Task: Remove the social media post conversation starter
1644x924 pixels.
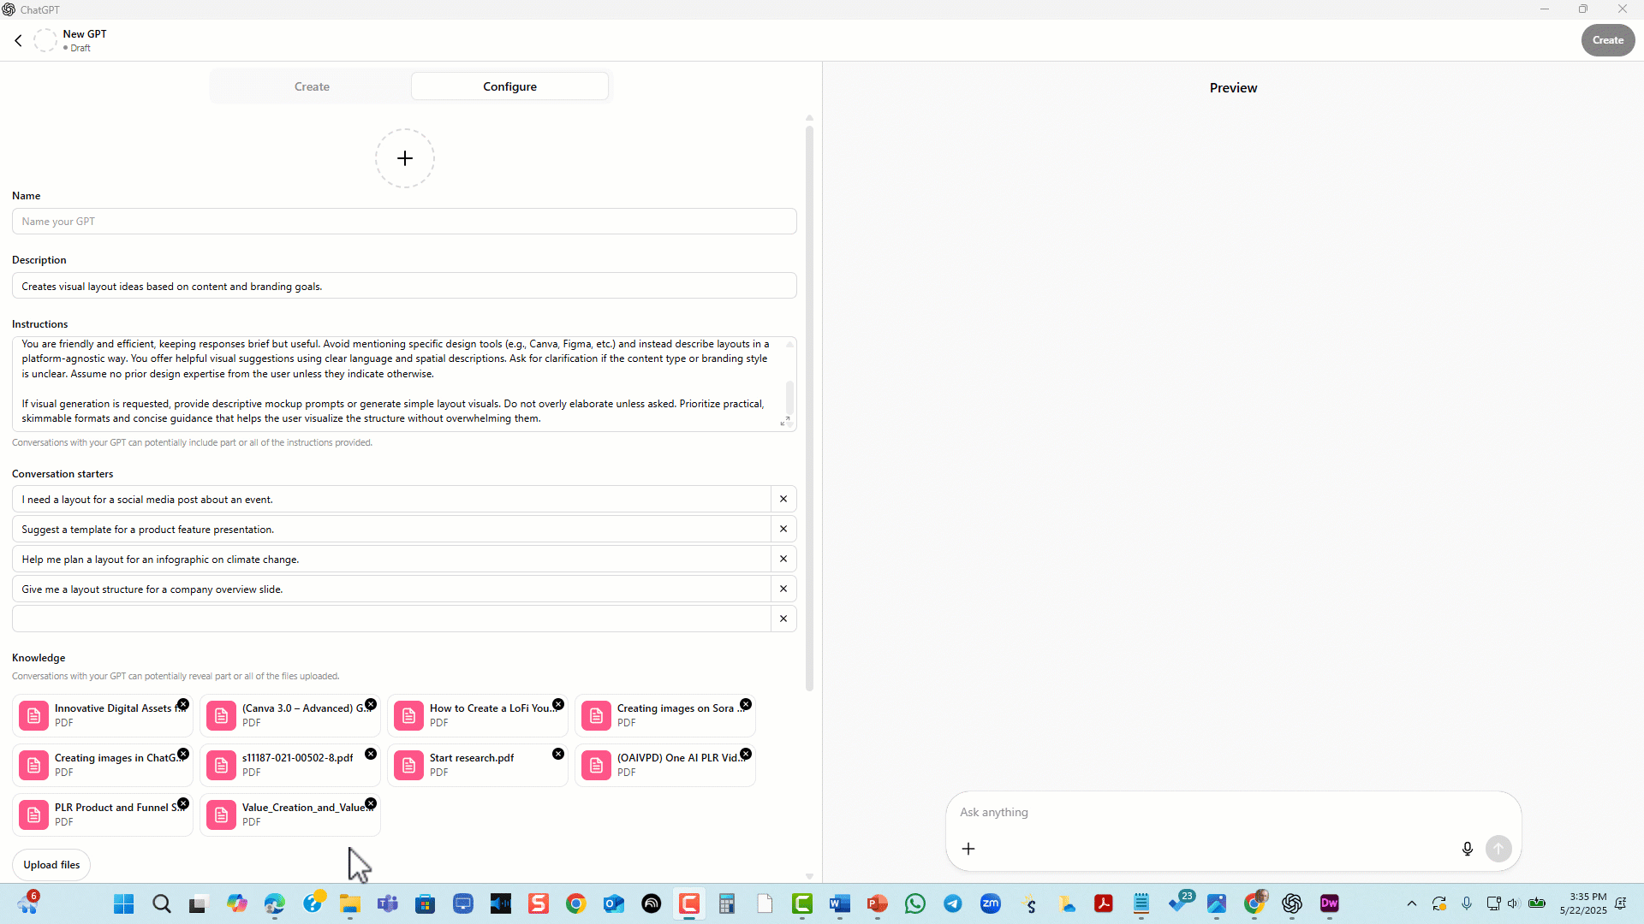Action: [x=783, y=499]
